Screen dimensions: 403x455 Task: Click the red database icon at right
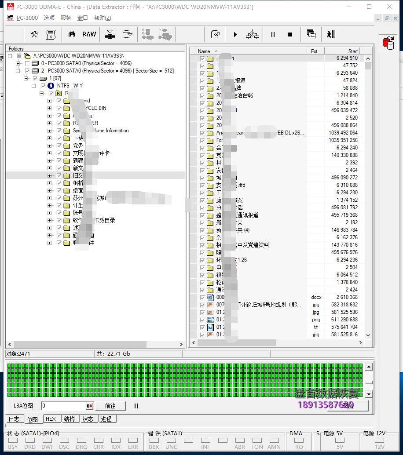388,43
